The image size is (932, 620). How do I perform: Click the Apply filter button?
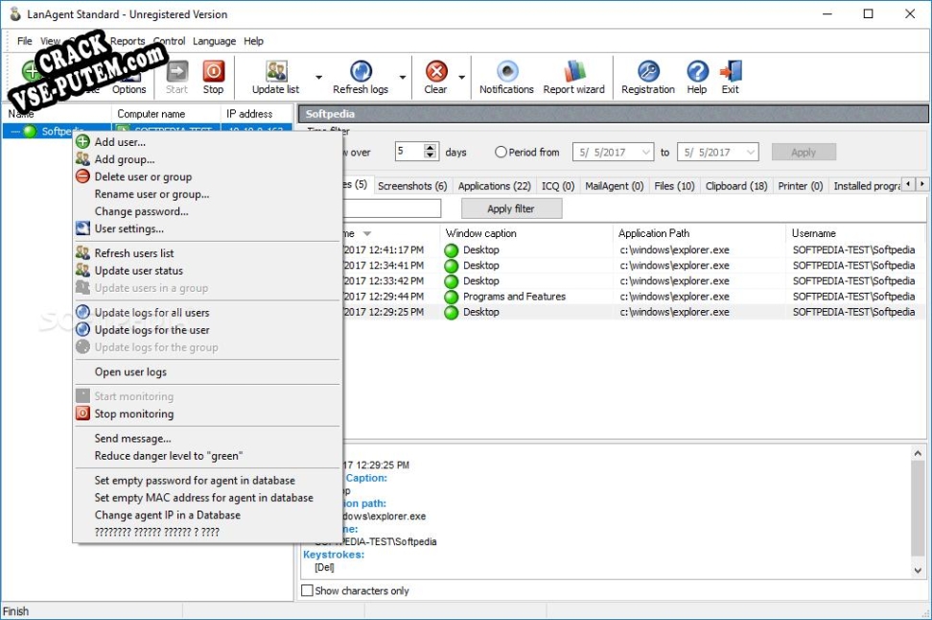click(511, 208)
